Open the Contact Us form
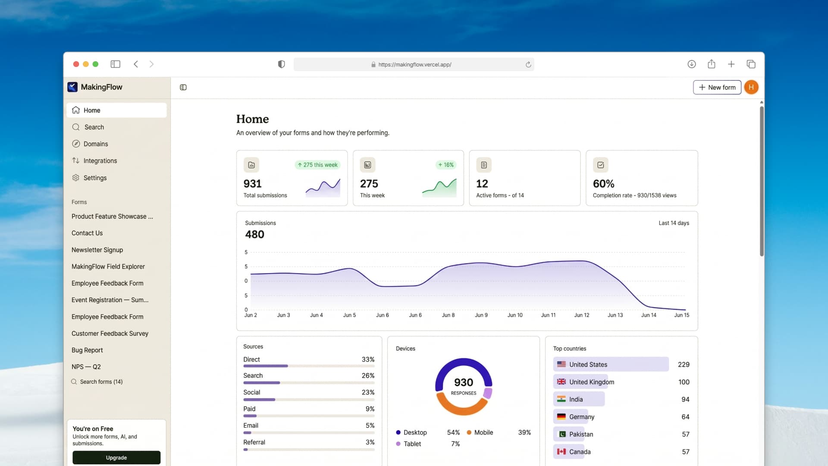 pos(87,233)
